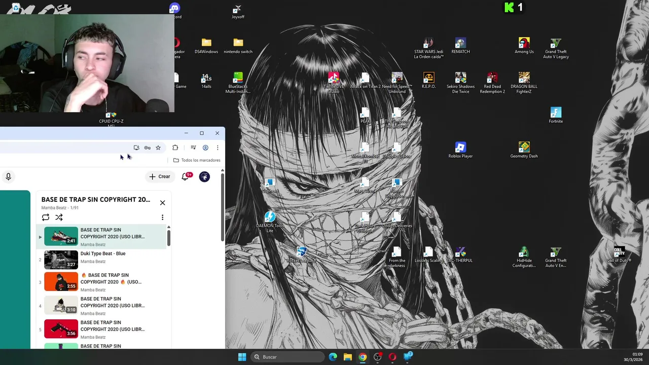Open Chrome from taskbar
The image size is (649, 365).
363,357
